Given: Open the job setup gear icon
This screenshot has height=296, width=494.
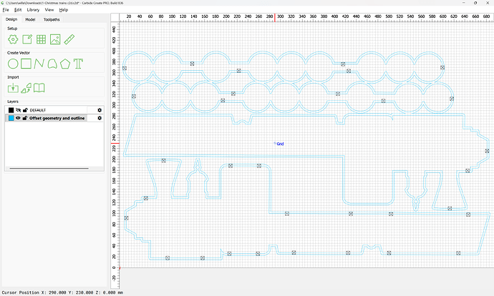Looking at the screenshot, I should click(13, 39).
